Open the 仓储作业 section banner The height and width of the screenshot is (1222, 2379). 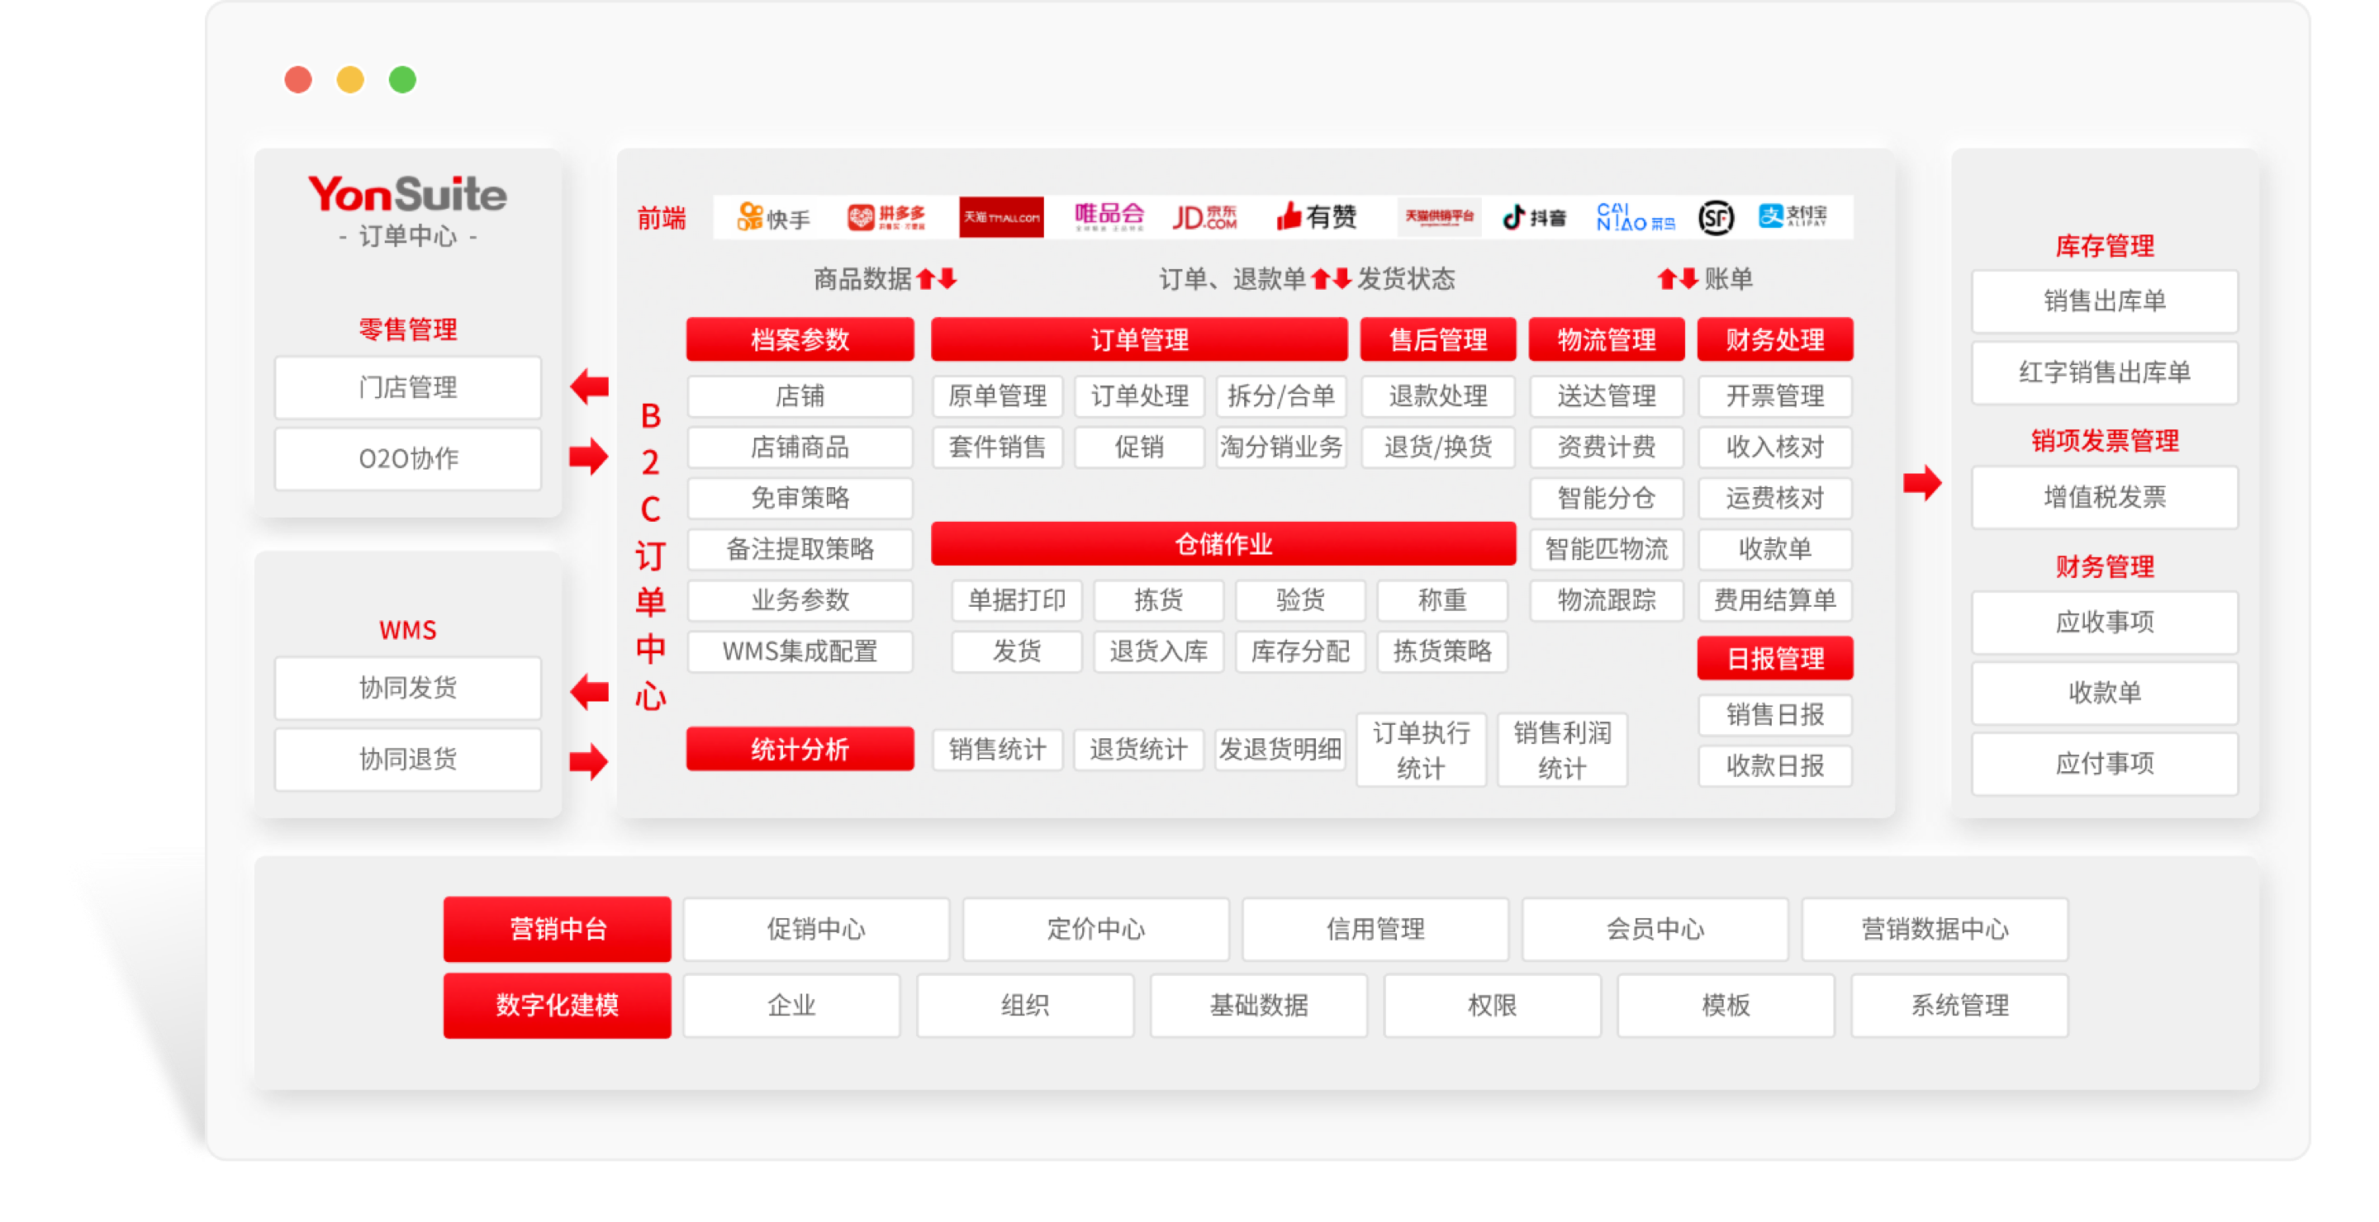coord(1223,545)
